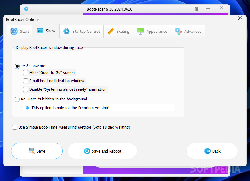The image size is (250, 181).
Task: Open the Start tab
Action: click(x=19, y=32)
